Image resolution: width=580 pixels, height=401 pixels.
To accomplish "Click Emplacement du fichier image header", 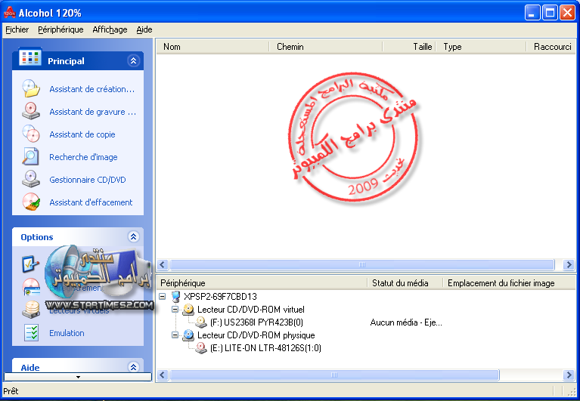I will tap(510, 283).
